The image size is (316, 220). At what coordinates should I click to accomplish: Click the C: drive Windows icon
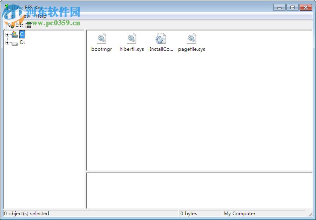15,34
